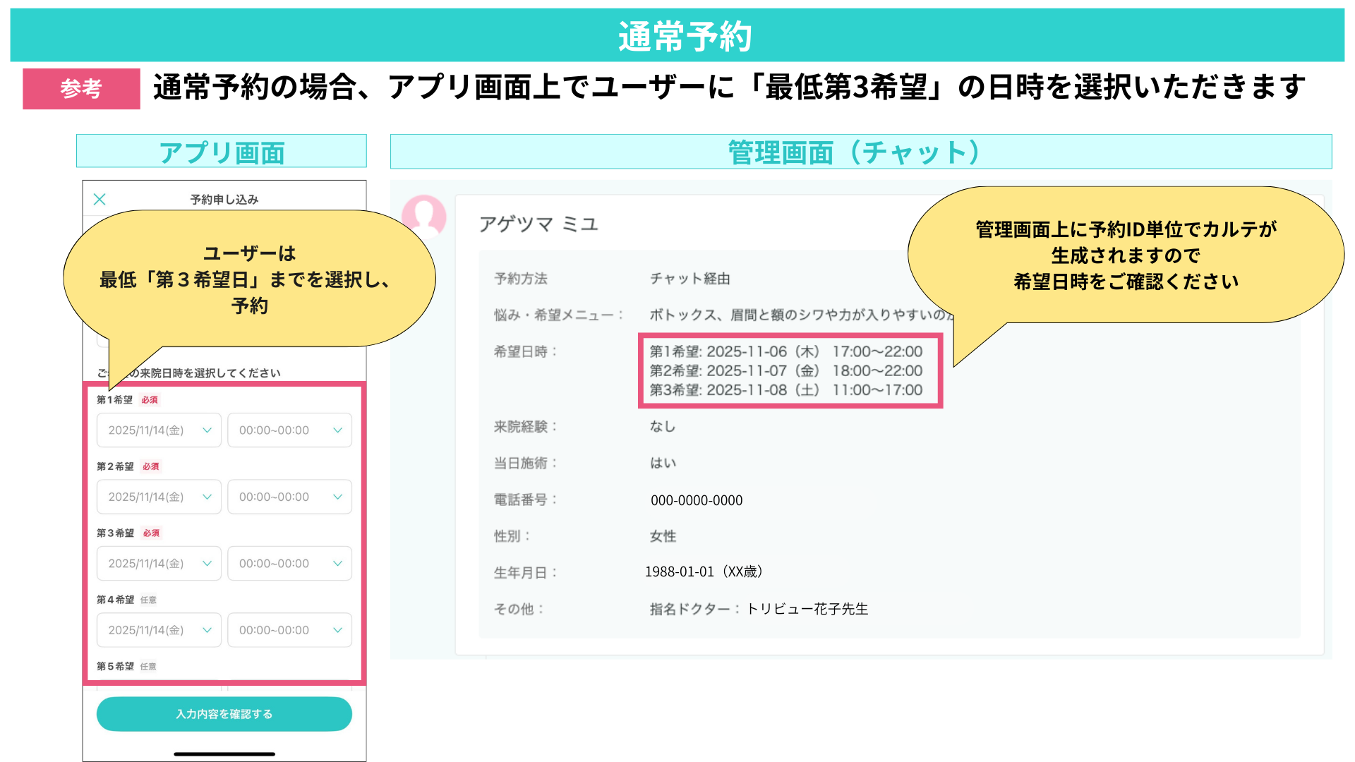Screen dimensions: 1355x762
Task: Open 第2希望 date dropdown
Action: (159, 497)
